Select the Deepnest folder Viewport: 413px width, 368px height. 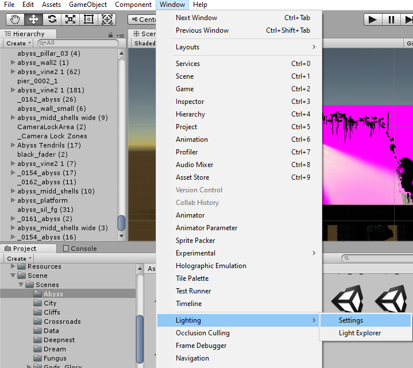point(54,340)
